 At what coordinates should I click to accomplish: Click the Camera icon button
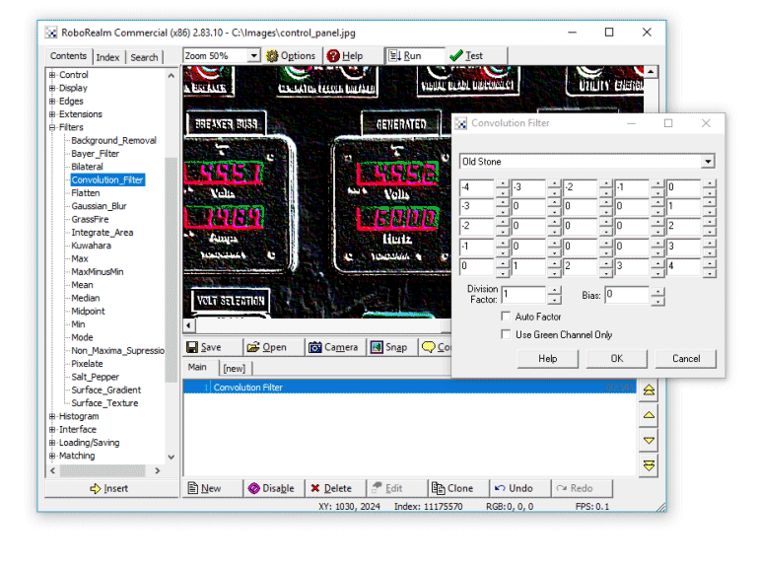click(333, 347)
